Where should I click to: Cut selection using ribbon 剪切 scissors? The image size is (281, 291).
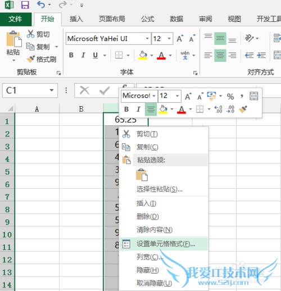click(38, 34)
